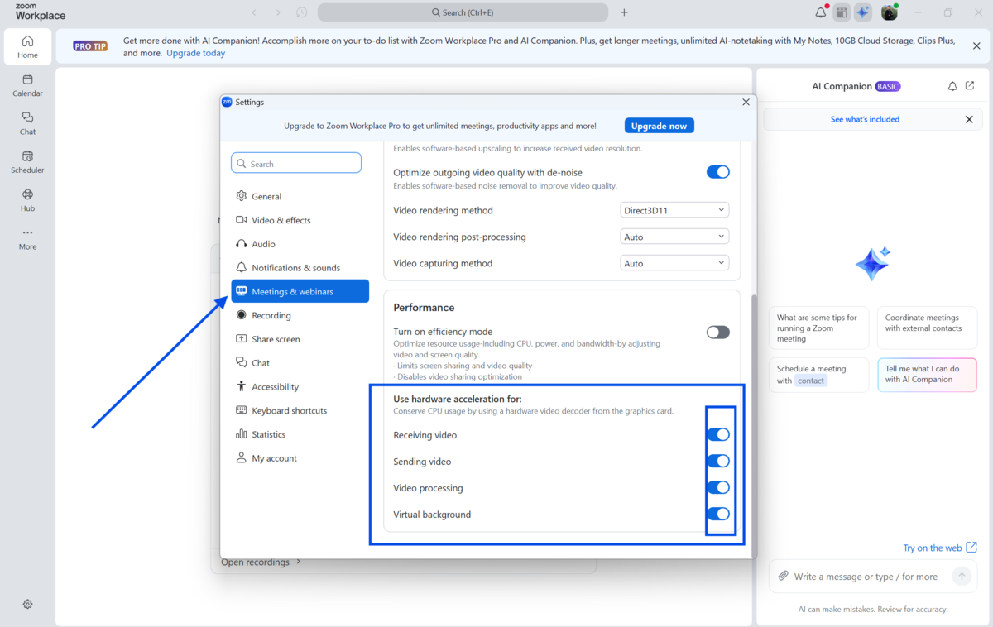The image size is (993, 627).
Task: Open the Video rendering method dropdown
Action: pyautogui.click(x=674, y=211)
